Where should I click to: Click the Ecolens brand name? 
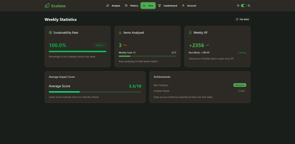tap(59, 6)
